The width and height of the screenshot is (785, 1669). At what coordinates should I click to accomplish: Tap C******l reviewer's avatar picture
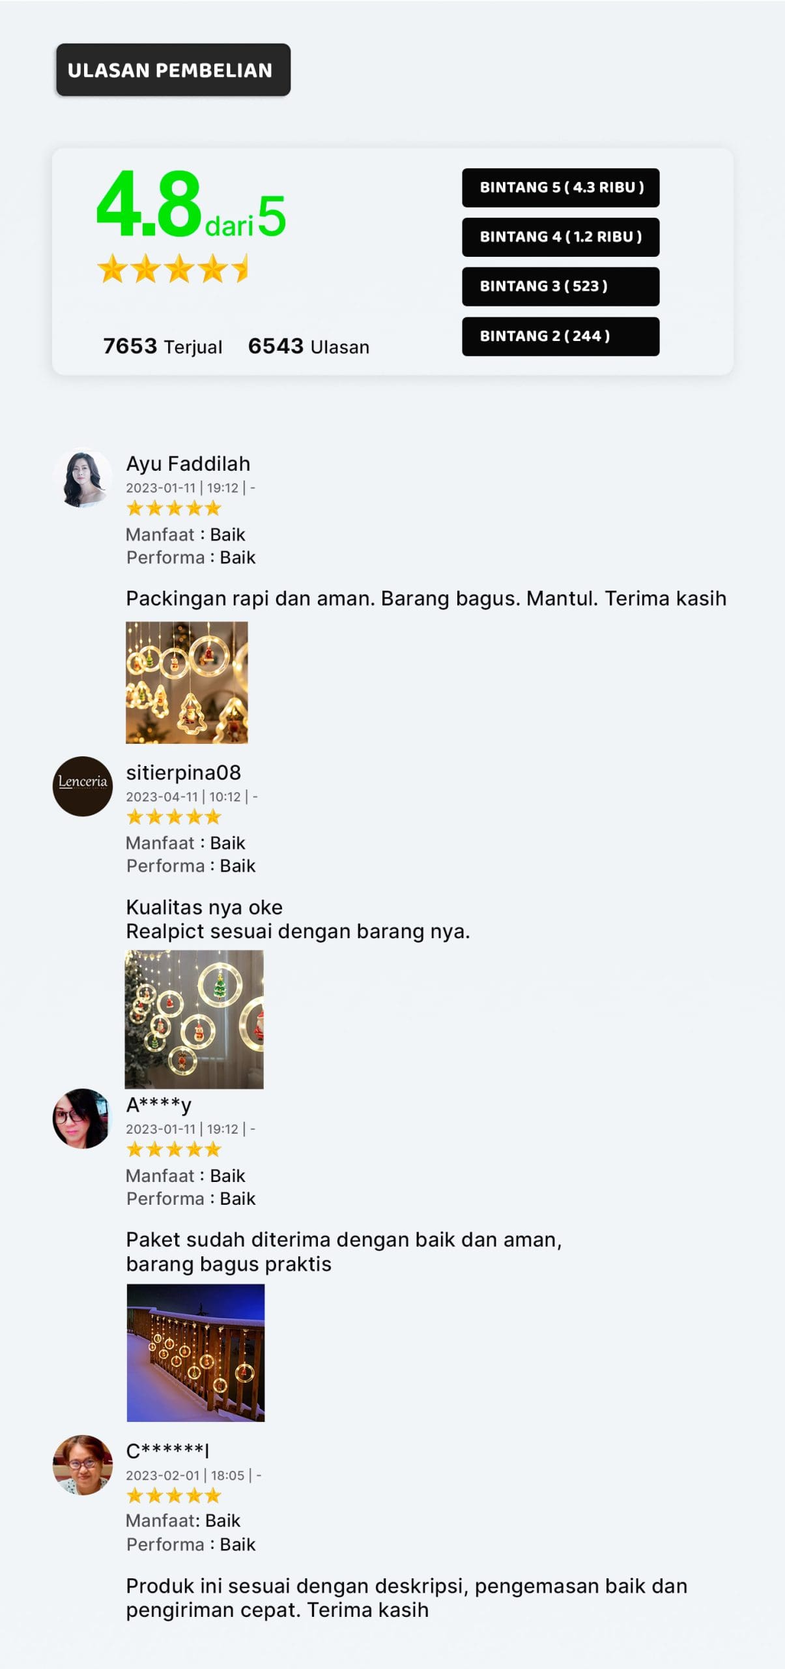pos(82,1465)
